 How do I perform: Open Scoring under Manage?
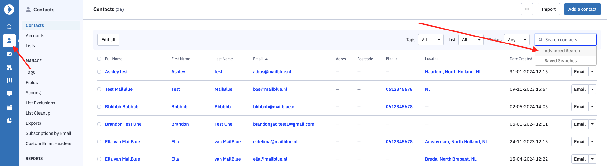33,93
